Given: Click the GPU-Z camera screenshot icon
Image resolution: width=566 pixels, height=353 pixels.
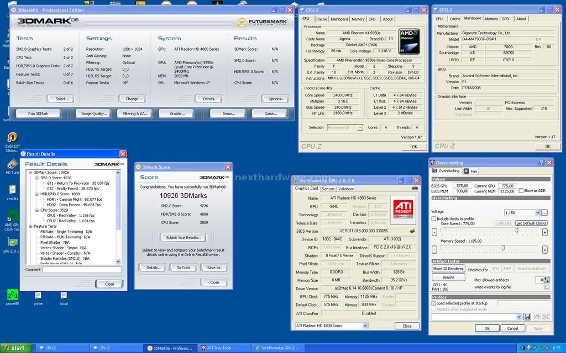Looking at the screenshot, I should coord(415,189).
